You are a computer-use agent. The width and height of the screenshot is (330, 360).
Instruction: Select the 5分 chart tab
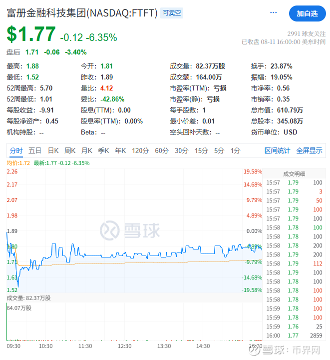coord(219,150)
